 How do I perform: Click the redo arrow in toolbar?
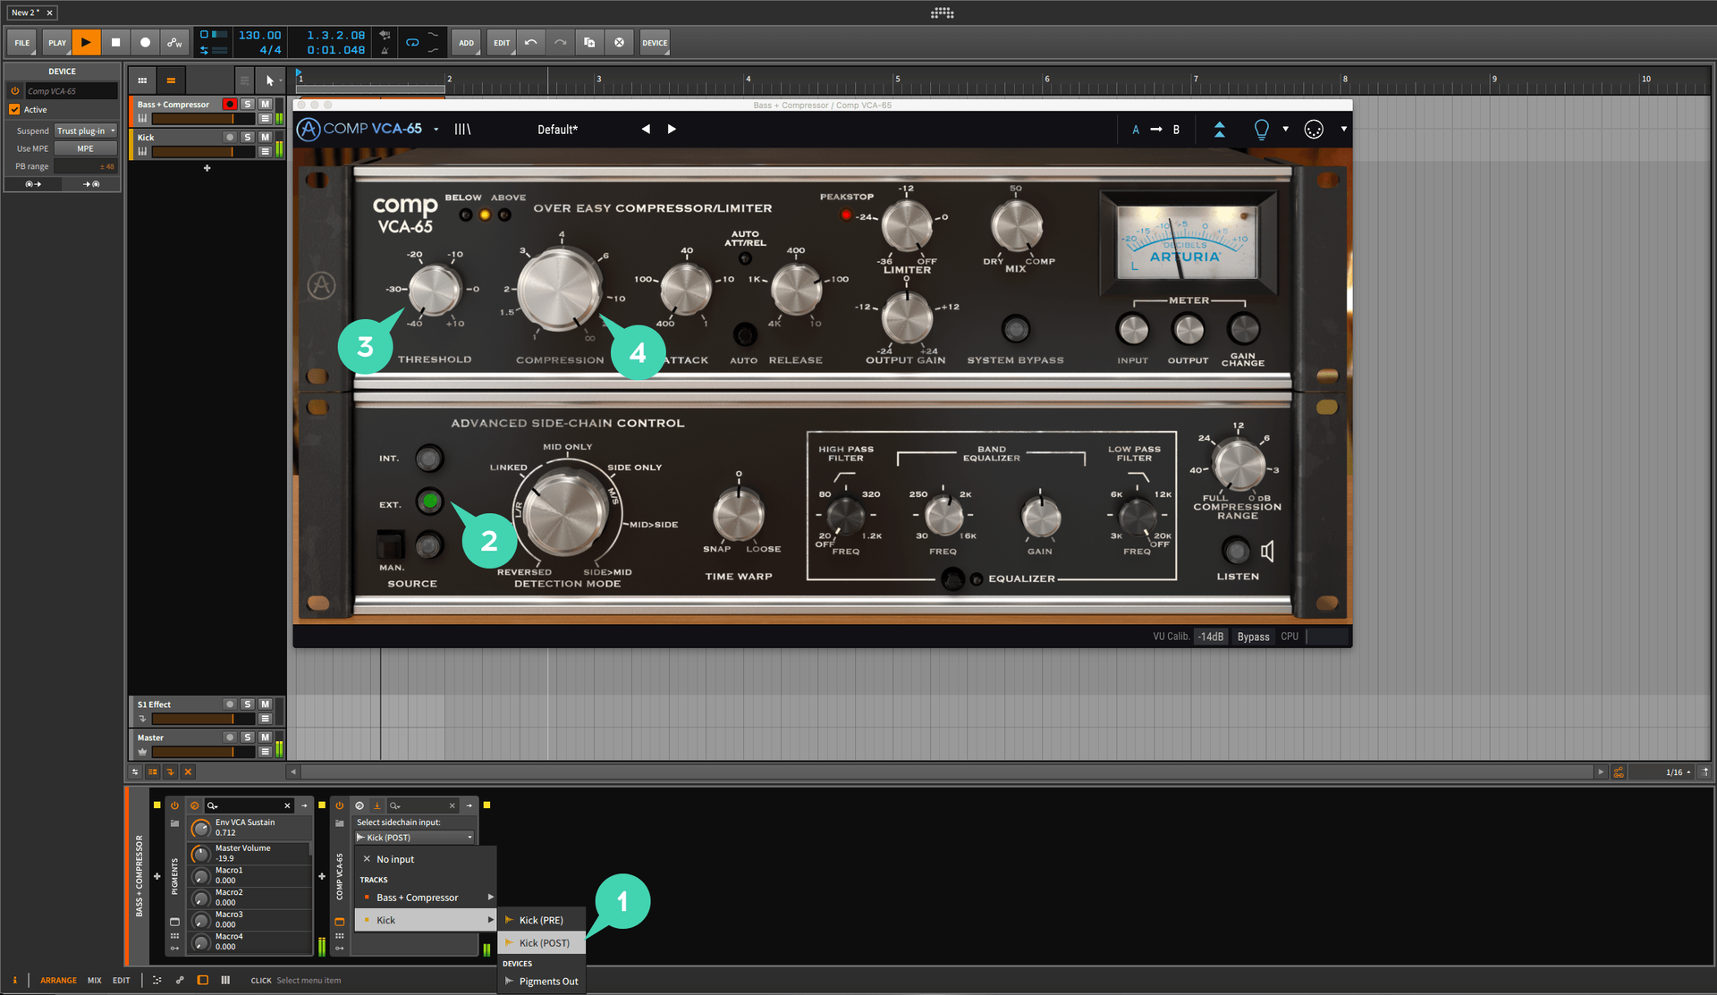coord(561,42)
